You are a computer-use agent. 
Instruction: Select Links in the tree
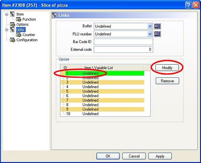(x=20, y=29)
